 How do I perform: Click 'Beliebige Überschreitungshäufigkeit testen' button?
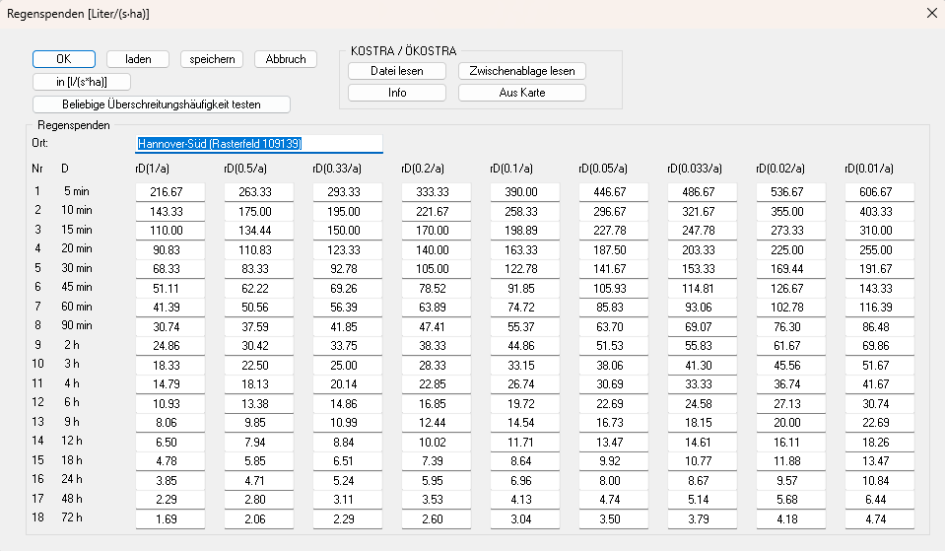[x=162, y=104]
